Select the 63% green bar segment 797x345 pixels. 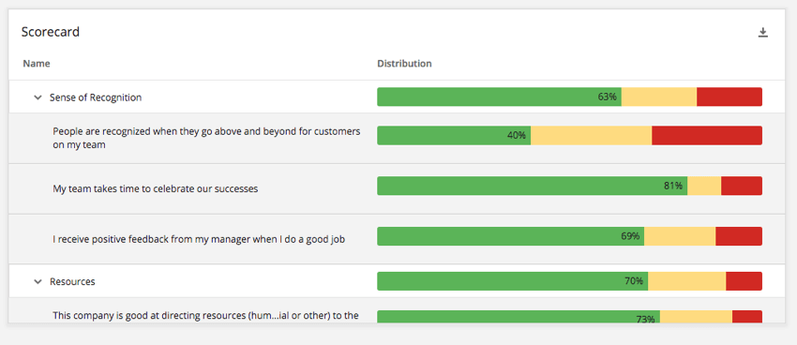click(499, 97)
